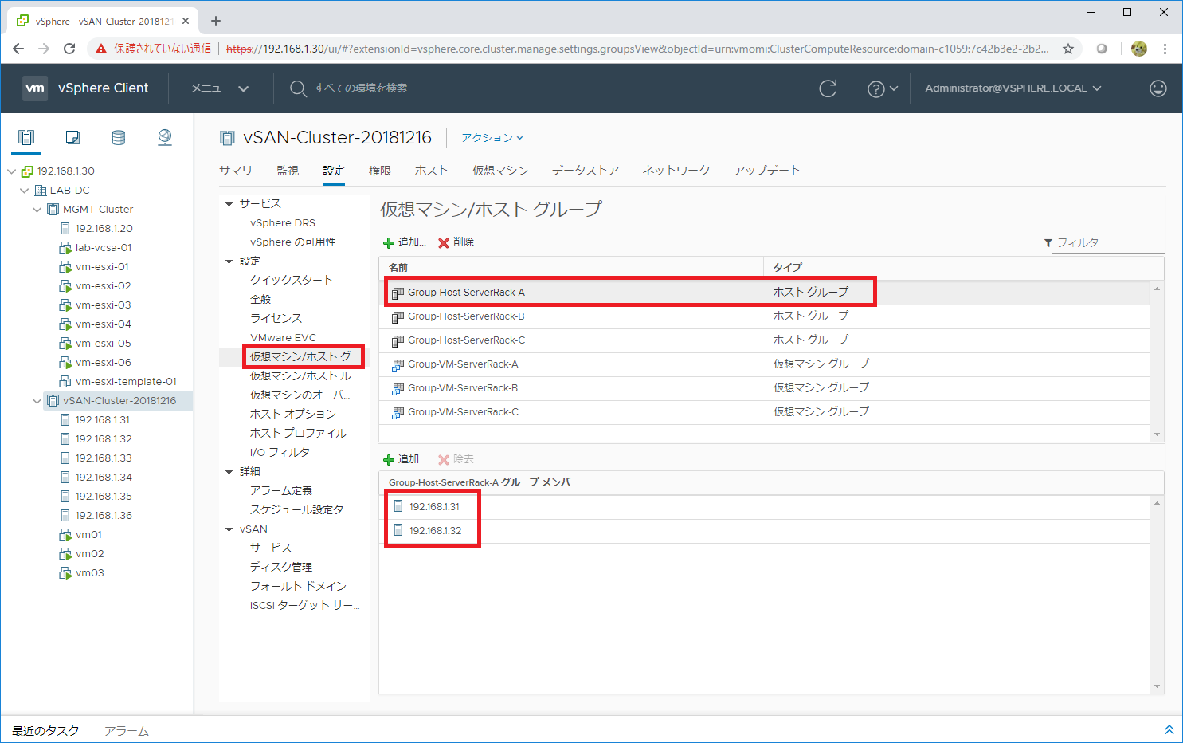The image size is (1183, 743).
Task: Add a new VM/Host group
Action: [x=405, y=242]
